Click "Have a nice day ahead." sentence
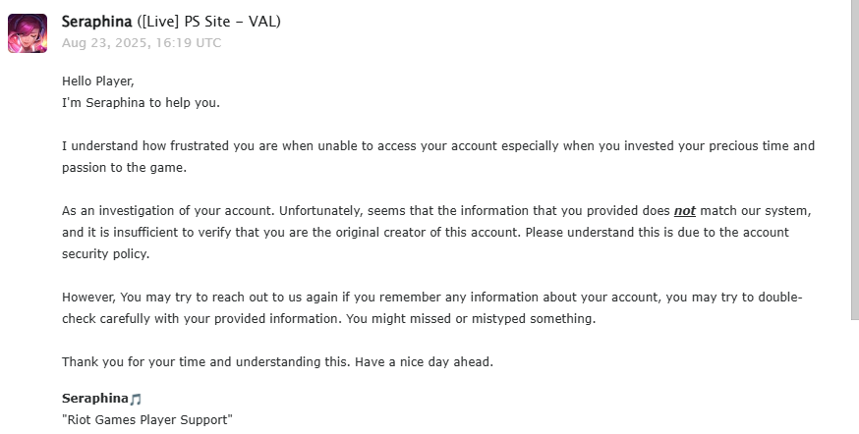This screenshot has width=859, height=434. pos(424,362)
